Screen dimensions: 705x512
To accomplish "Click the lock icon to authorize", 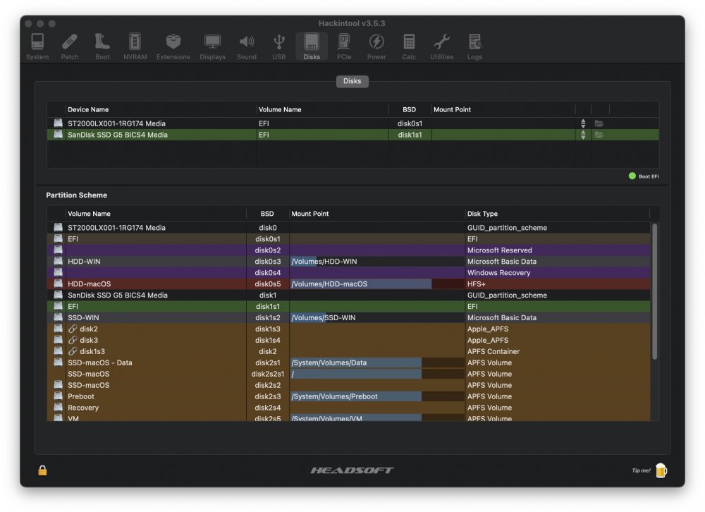I will tap(42, 470).
